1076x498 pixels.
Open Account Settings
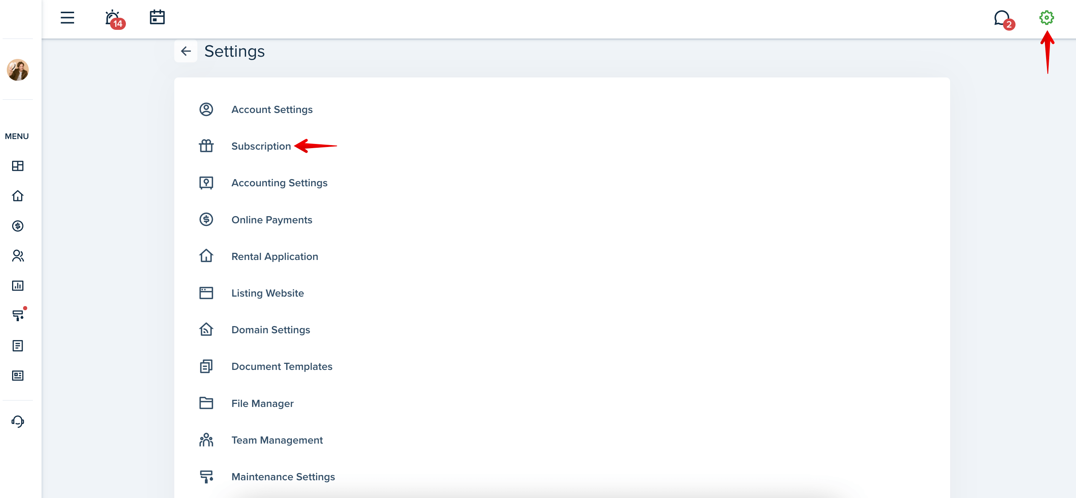(272, 110)
